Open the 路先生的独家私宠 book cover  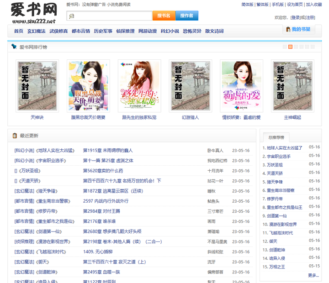(x=139, y=86)
